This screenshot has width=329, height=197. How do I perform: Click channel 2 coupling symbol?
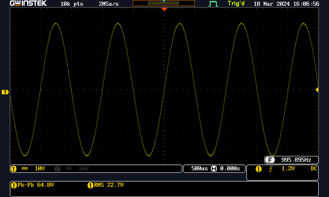tap(68, 169)
